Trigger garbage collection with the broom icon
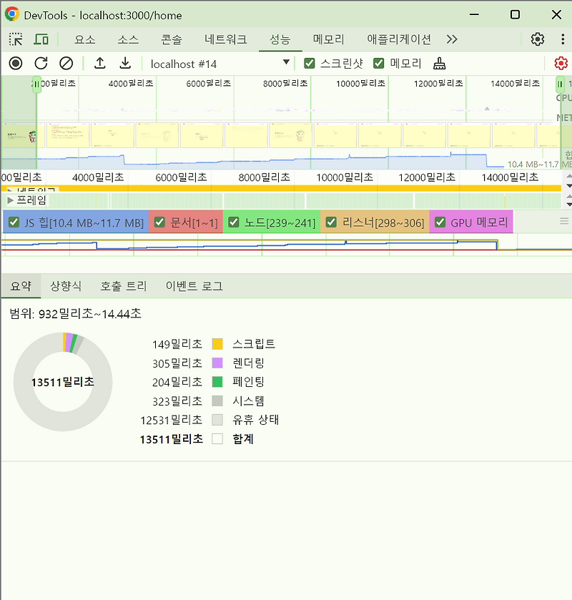 pyautogui.click(x=438, y=63)
